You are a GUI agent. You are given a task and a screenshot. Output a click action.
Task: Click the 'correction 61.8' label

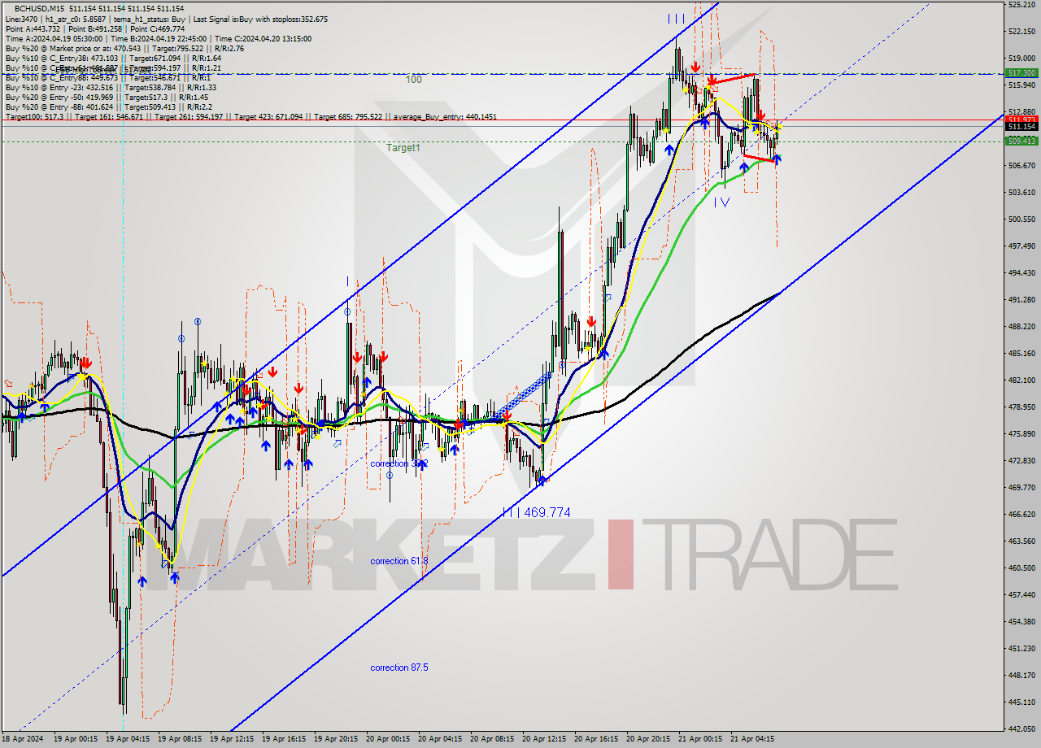[x=399, y=561]
